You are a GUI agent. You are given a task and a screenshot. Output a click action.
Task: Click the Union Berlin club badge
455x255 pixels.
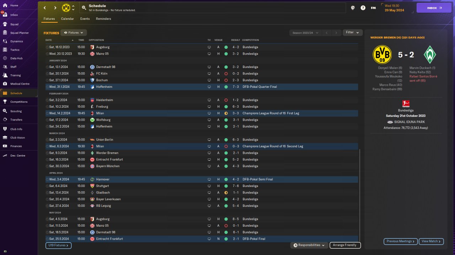[x=92, y=140]
